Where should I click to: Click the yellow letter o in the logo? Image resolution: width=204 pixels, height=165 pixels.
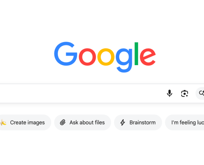(x=106, y=57)
